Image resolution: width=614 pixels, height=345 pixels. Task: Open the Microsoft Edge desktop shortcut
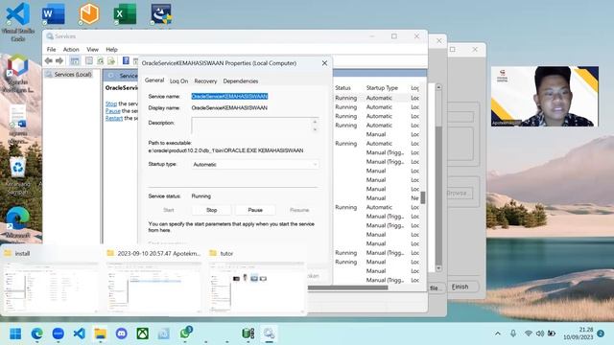pyautogui.click(x=17, y=222)
